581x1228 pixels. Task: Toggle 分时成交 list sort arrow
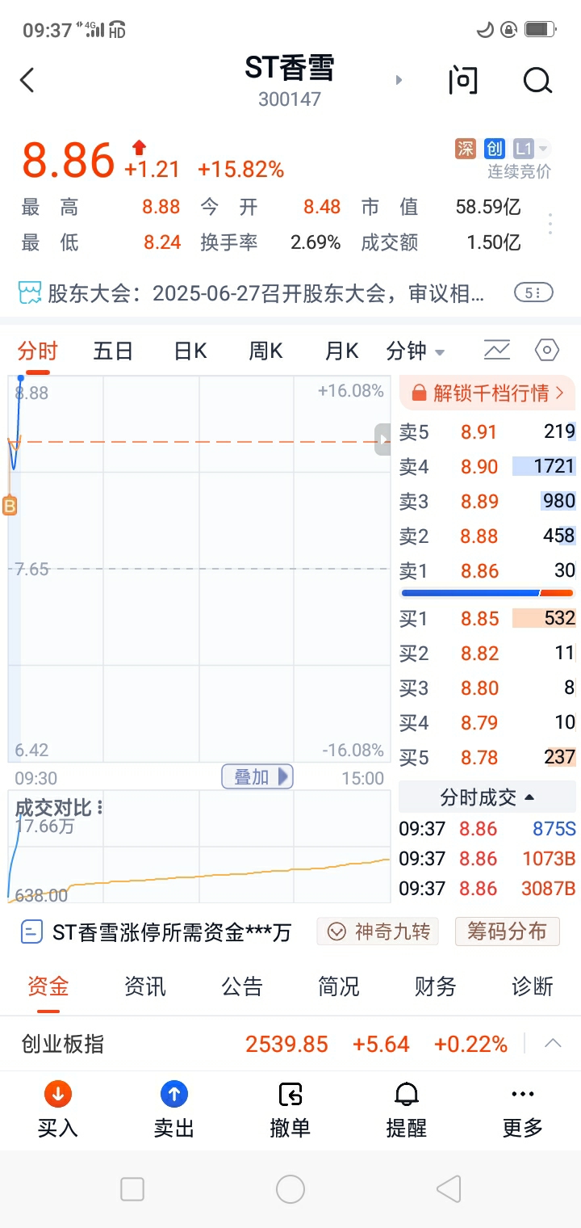(x=529, y=797)
